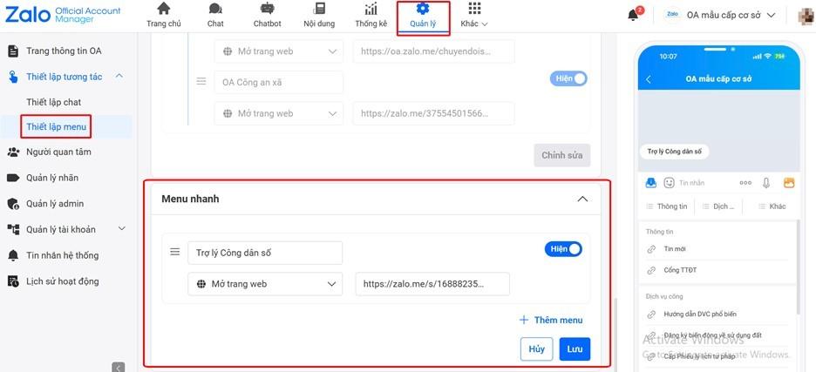Click the zalo.me/s/16888235 URL field
The image size is (816, 372).
point(432,284)
